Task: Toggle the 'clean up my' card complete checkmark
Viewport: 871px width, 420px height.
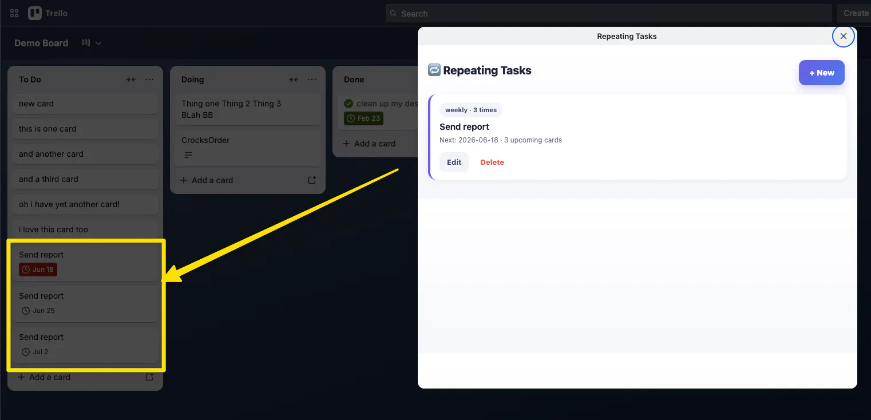Action: coord(349,104)
